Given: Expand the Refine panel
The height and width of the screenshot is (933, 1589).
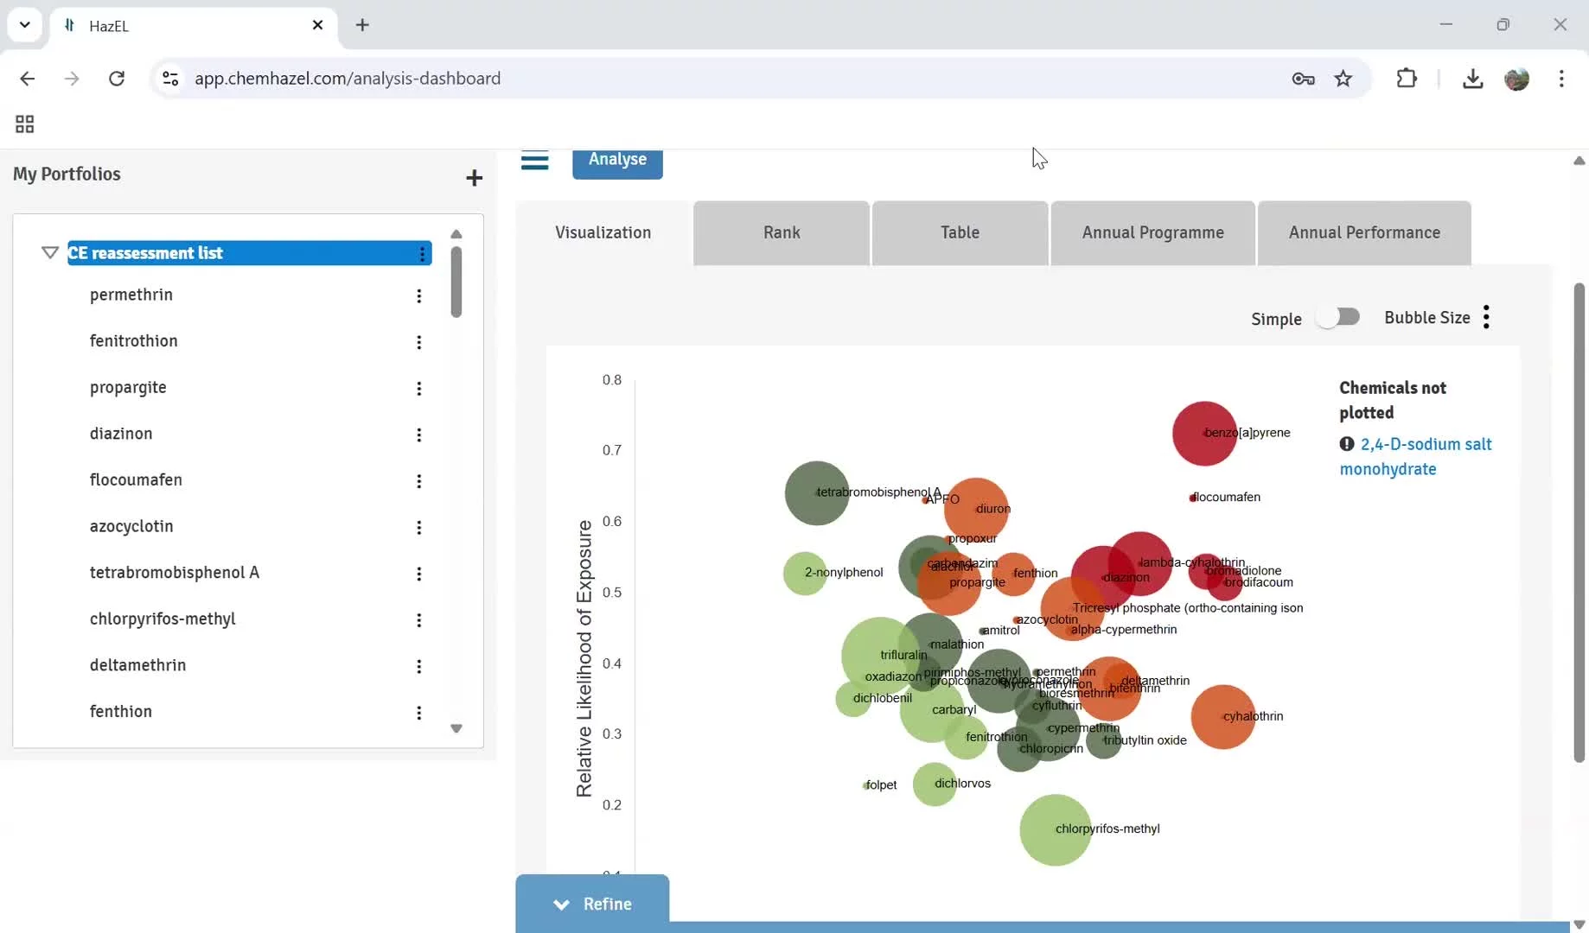Looking at the screenshot, I should [592, 904].
